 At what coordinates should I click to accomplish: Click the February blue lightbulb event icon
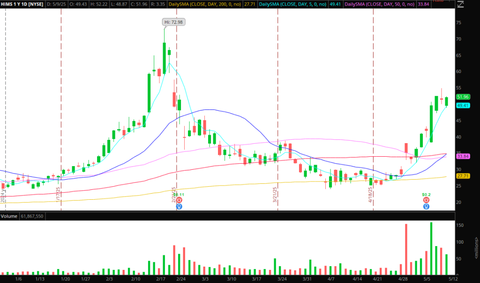pyautogui.click(x=180, y=207)
